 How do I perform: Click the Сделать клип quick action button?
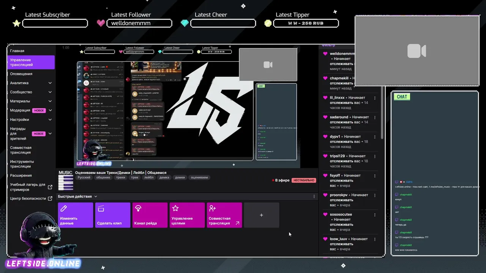pos(113,215)
